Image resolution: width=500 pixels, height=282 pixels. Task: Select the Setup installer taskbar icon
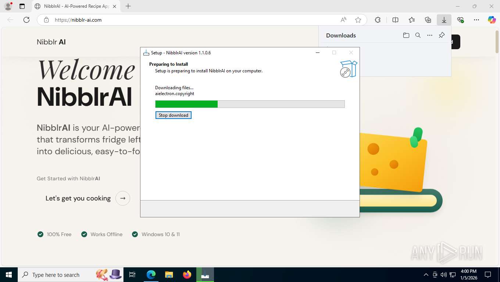pyautogui.click(x=205, y=275)
